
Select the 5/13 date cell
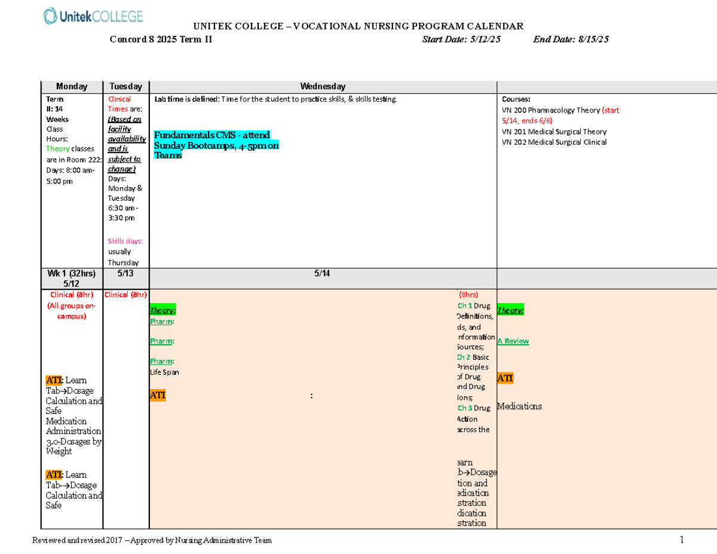(x=125, y=273)
